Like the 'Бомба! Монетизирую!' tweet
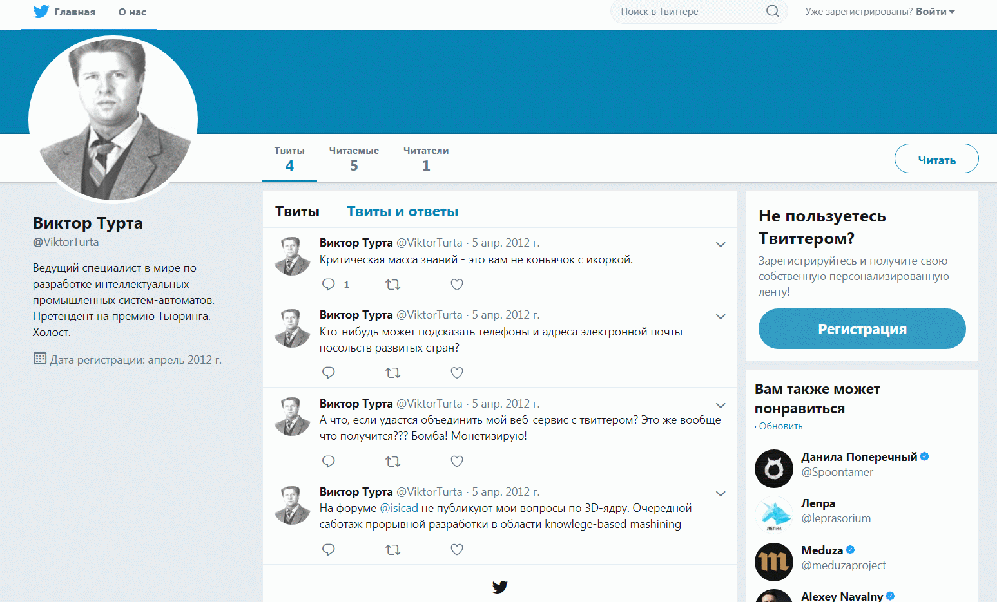Image resolution: width=997 pixels, height=602 pixels. (457, 462)
